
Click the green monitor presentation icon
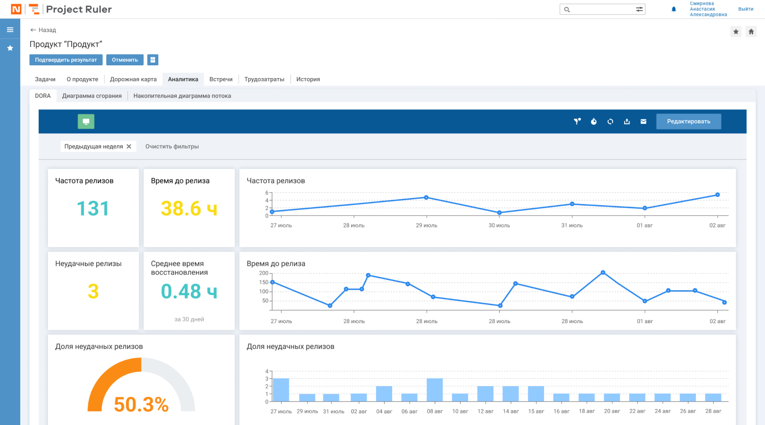click(86, 122)
